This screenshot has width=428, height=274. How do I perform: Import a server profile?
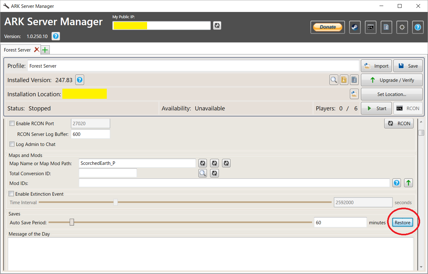pyautogui.click(x=376, y=66)
